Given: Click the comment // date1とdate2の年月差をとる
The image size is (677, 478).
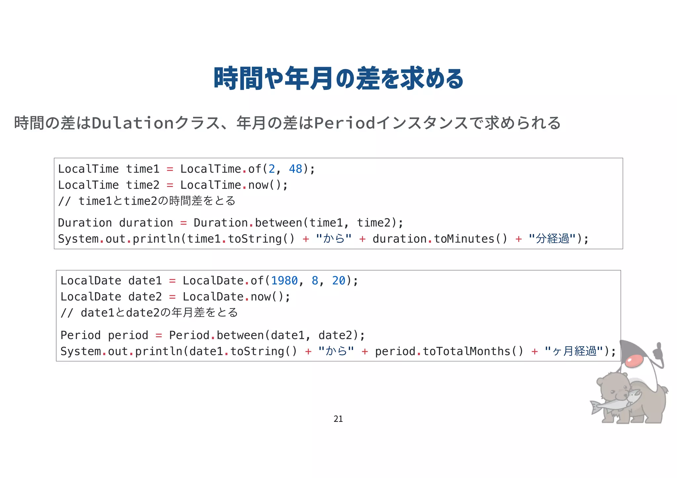Looking at the screenshot, I should click(x=149, y=313).
